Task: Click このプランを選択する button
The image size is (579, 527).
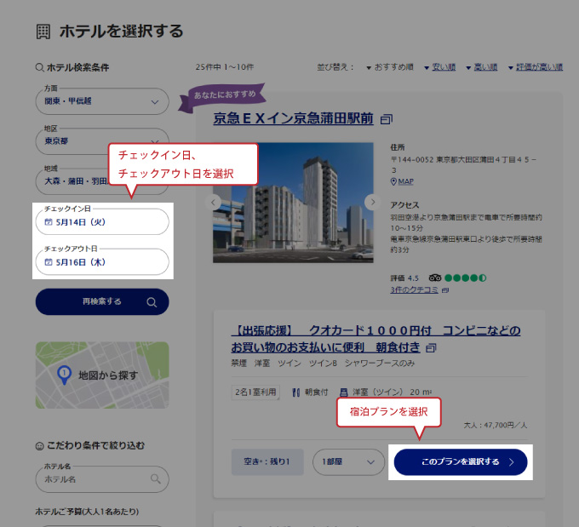Action: point(461,461)
